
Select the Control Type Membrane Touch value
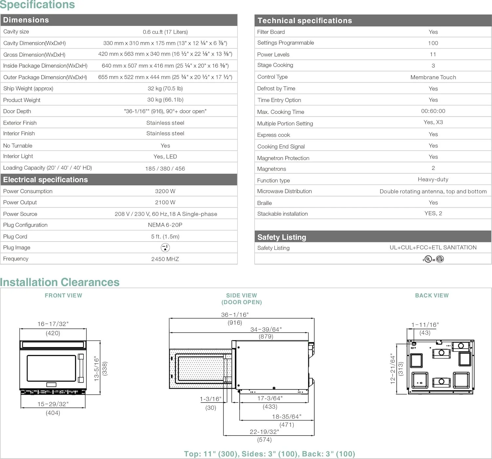click(433, 77)
